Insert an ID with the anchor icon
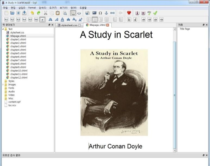 click(x=106, y=13)
